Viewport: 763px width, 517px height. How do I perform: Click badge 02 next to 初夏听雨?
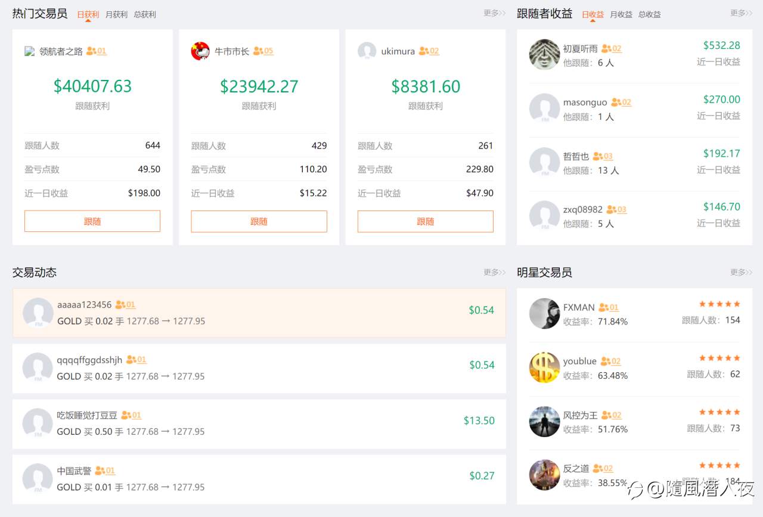(x=612, y=49)
